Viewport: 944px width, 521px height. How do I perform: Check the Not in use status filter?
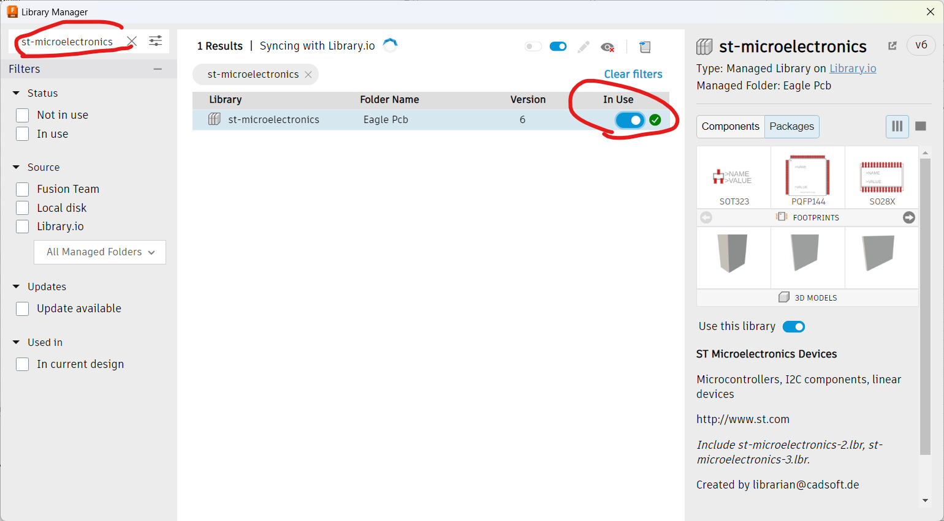point(23,115)
